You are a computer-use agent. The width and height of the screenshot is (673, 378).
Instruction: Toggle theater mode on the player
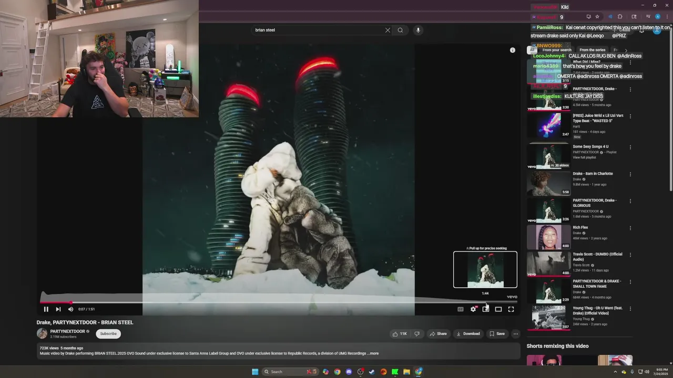[x=498, y=309]
